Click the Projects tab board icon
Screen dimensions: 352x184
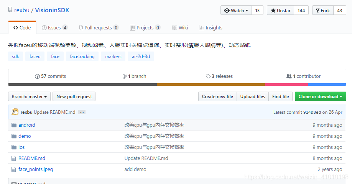(133, 28)
